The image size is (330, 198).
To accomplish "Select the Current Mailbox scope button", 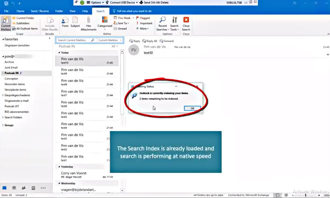I will pyautogui.click(x=6, y=24).
